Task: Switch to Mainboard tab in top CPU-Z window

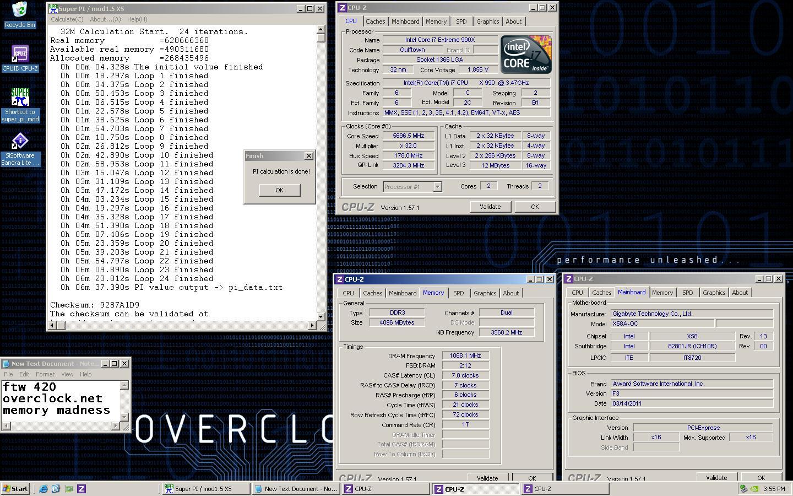Action: click(x=405, y=21)
